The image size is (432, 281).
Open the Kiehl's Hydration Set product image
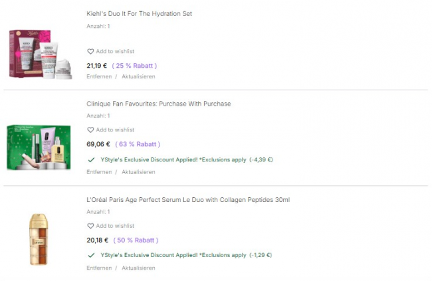41,54
